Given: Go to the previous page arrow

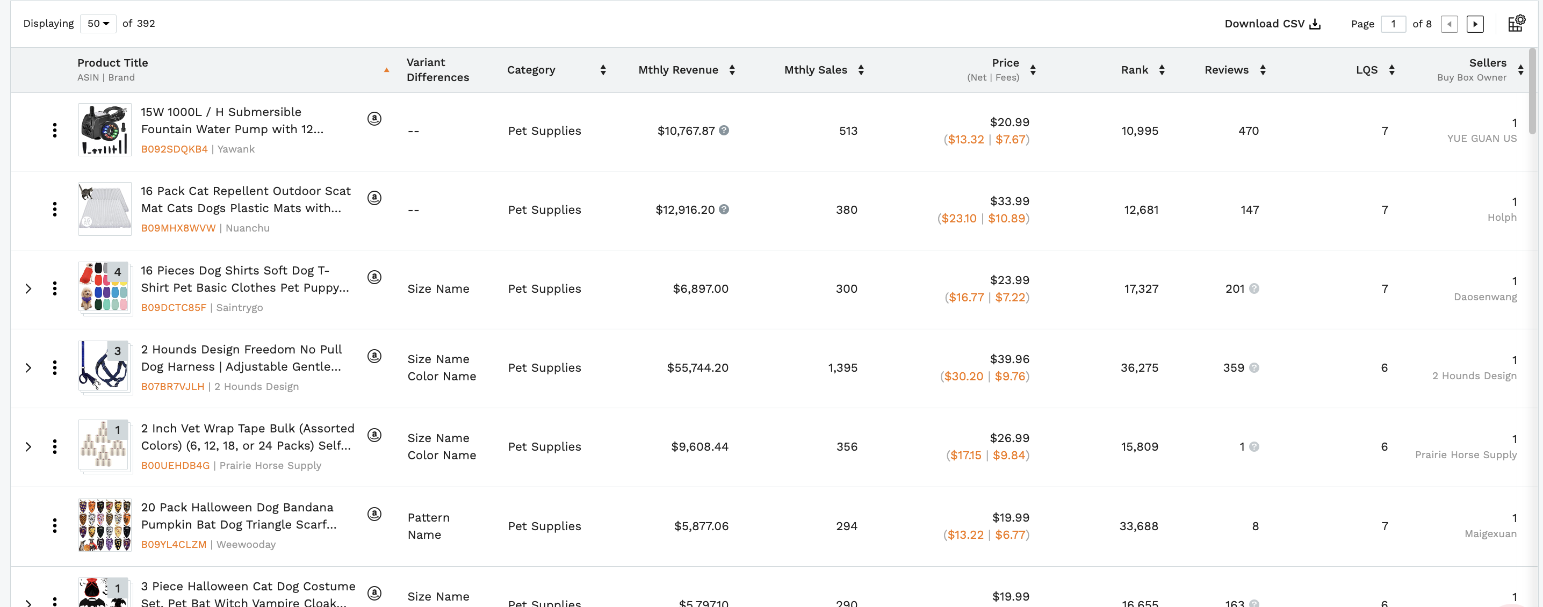Looking at the screenshot, I should coord(1449,24).
